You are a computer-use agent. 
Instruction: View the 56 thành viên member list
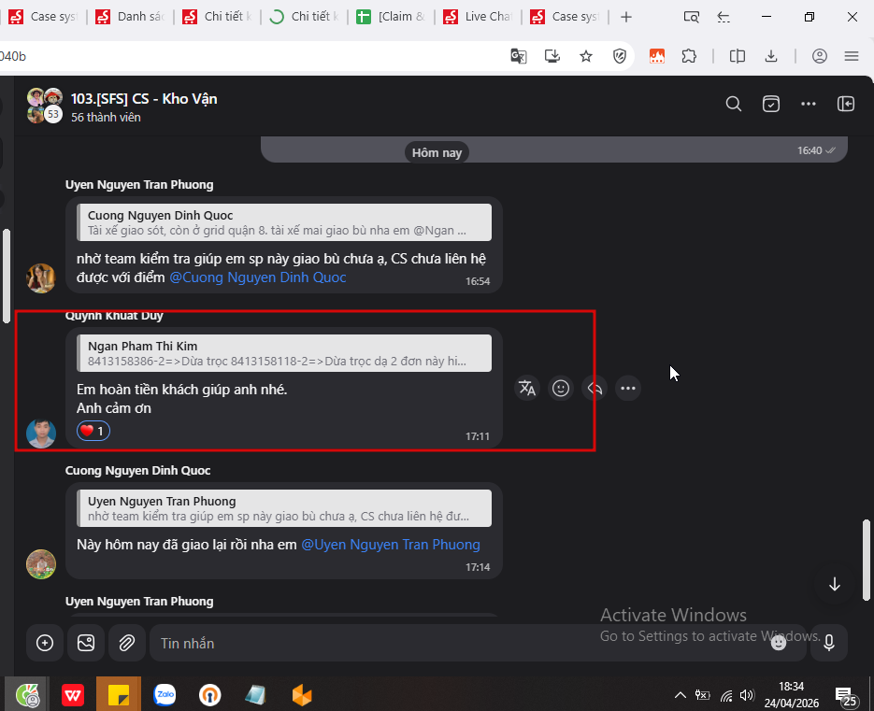106,118
